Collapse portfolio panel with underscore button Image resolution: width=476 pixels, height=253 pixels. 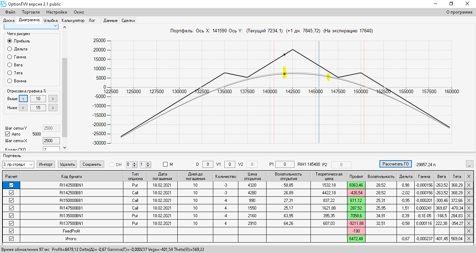point(469,164)
